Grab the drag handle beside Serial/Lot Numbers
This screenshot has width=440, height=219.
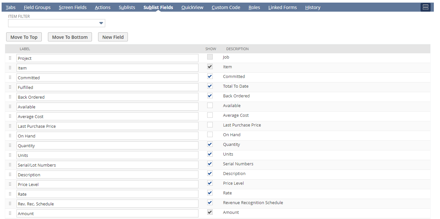pyautogui.click(x=10, y=165)
